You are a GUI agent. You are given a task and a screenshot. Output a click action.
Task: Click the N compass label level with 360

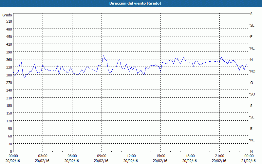click(x=251, y=60)
